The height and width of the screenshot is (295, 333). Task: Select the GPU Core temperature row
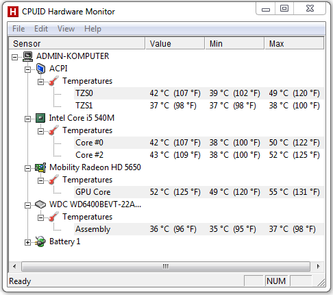coord(199,192)
